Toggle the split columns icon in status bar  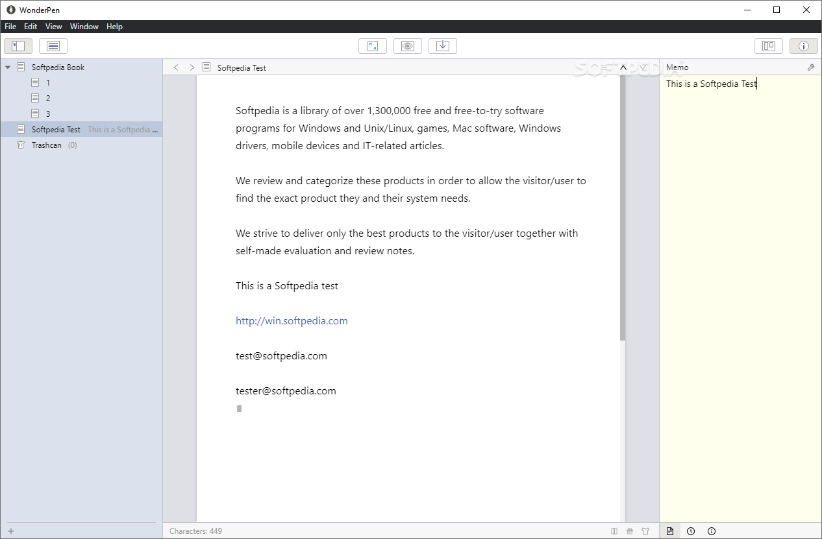[614, 531]
